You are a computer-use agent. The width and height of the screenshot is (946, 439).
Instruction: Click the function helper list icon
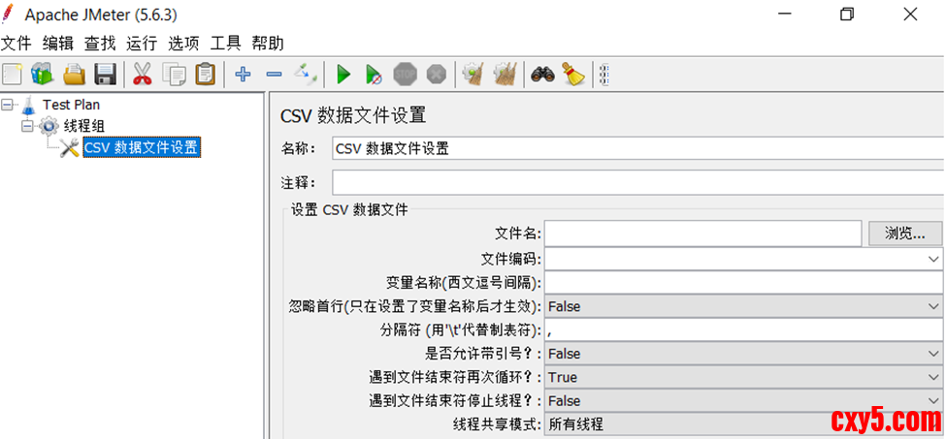pyautogui.click(x=604, y=75)
